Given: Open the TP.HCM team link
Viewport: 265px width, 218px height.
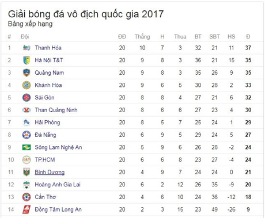Looking at the screenshot, I should (45, 159).
